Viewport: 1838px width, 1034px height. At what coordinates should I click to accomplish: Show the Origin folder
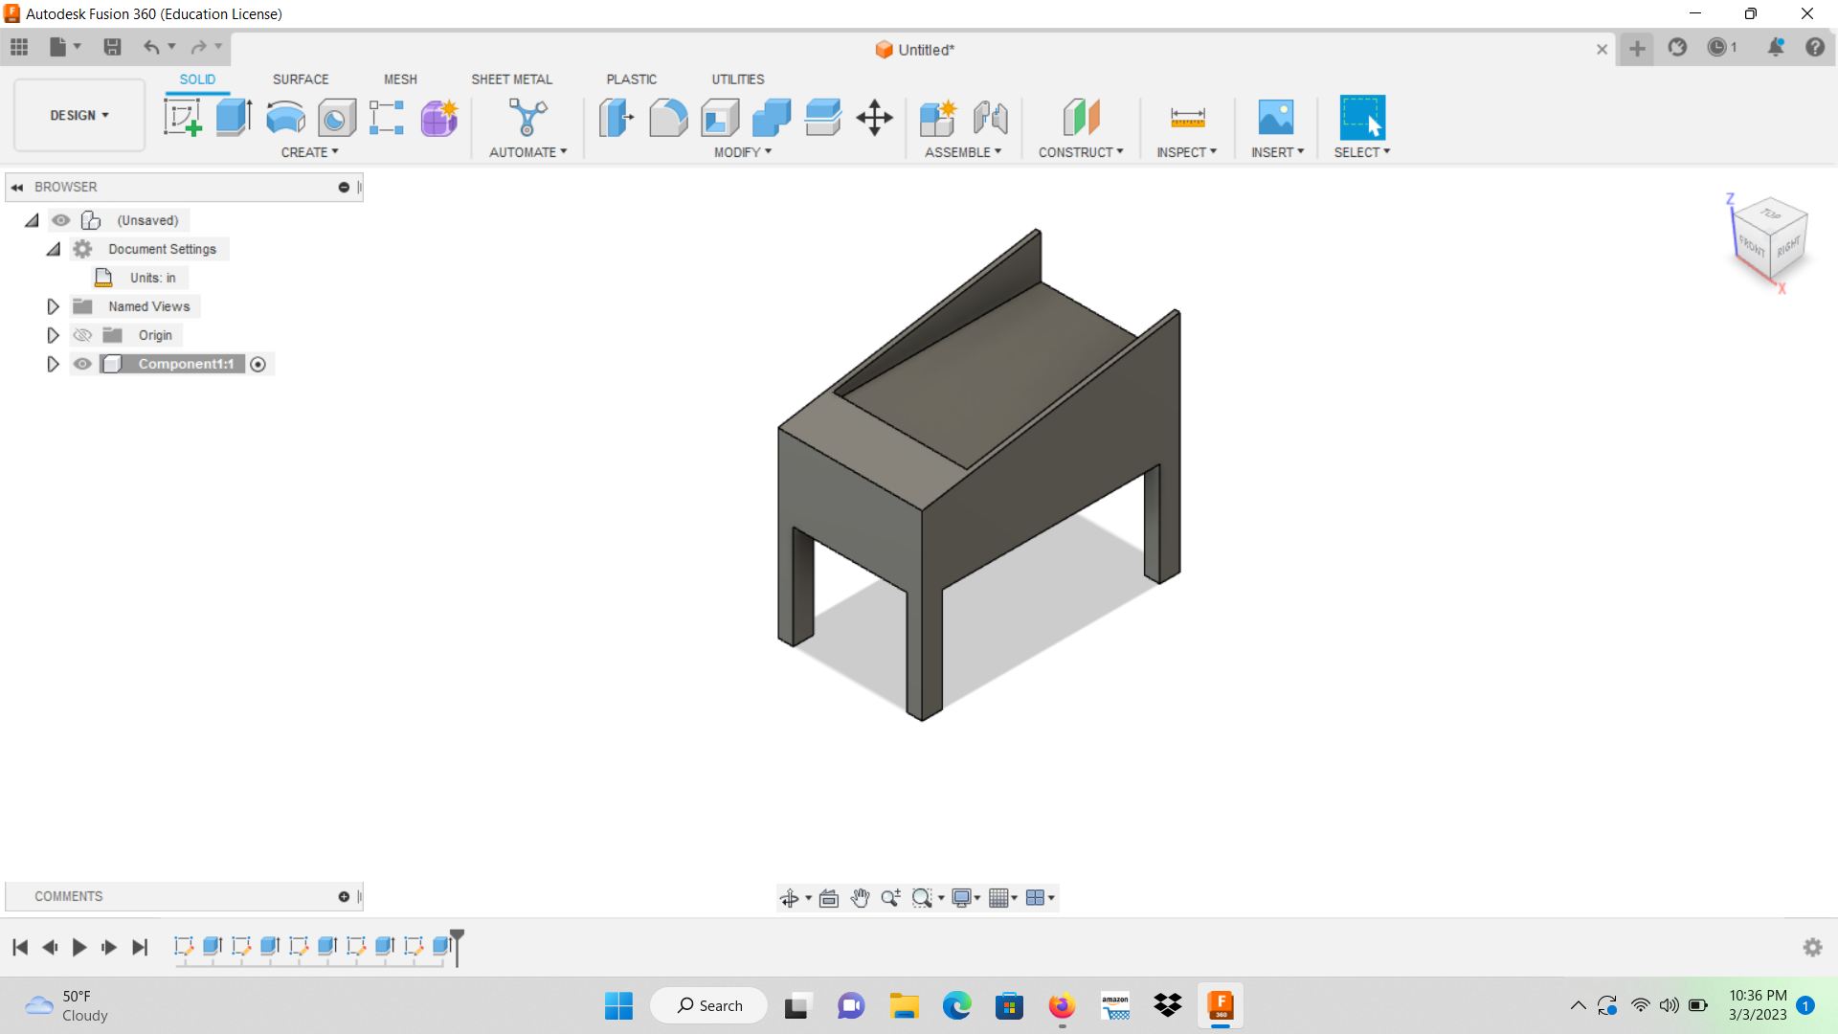coord(82,334)
